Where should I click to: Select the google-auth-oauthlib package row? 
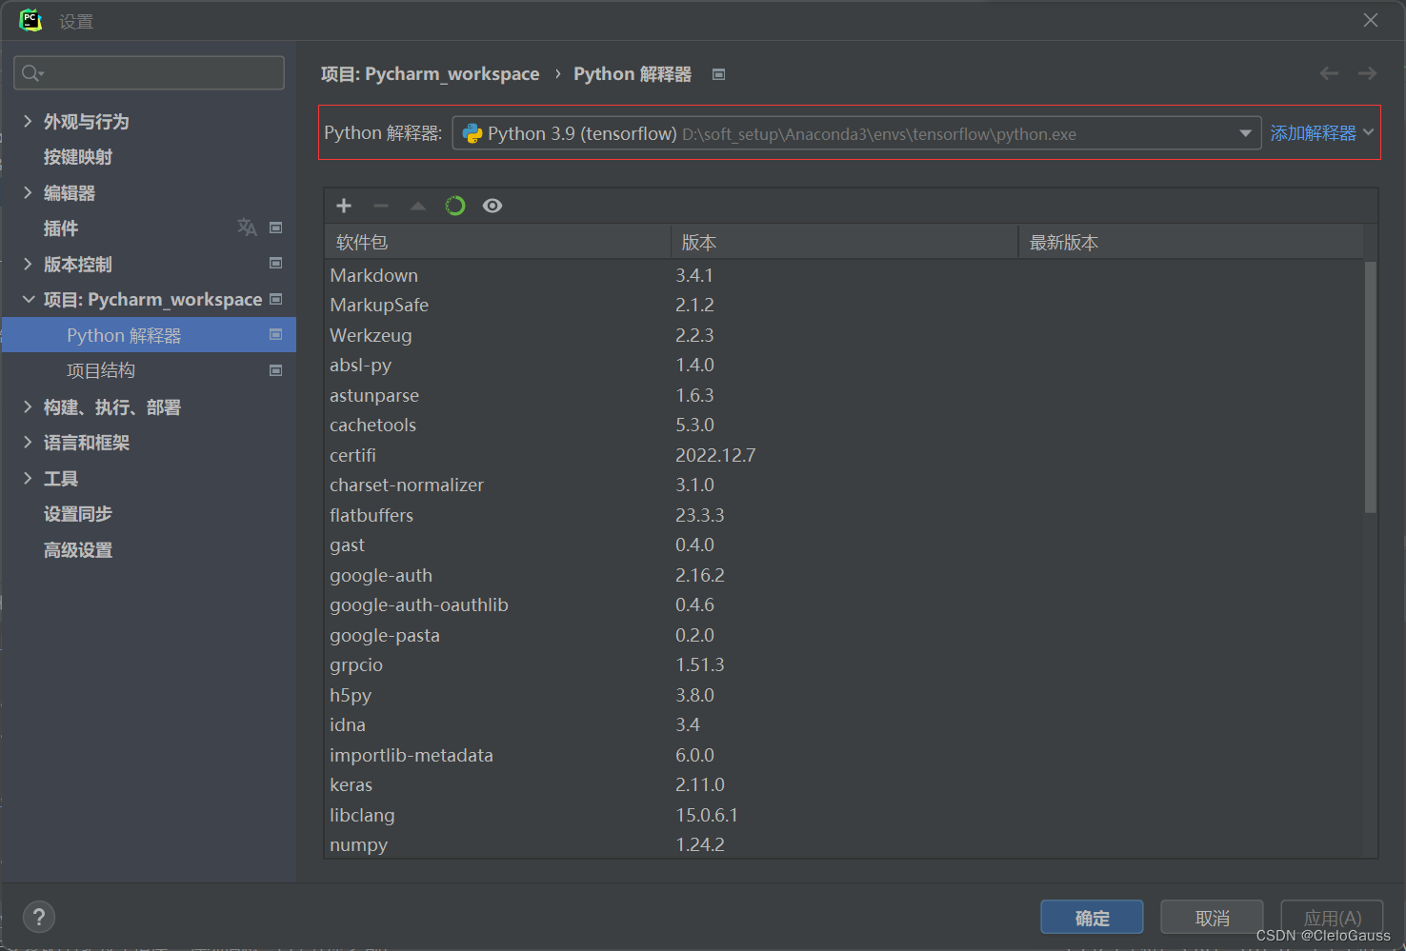[x=844, y=604]
